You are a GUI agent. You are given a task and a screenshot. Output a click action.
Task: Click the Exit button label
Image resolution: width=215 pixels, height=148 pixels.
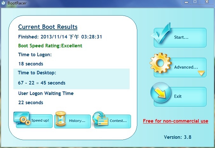pyautogui.click(x=178, y=96)
